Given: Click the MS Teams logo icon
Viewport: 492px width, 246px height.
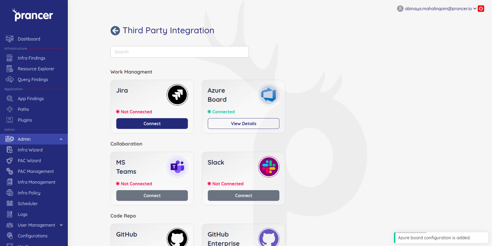Looking at the screenshot, I should tap(177, 167).
